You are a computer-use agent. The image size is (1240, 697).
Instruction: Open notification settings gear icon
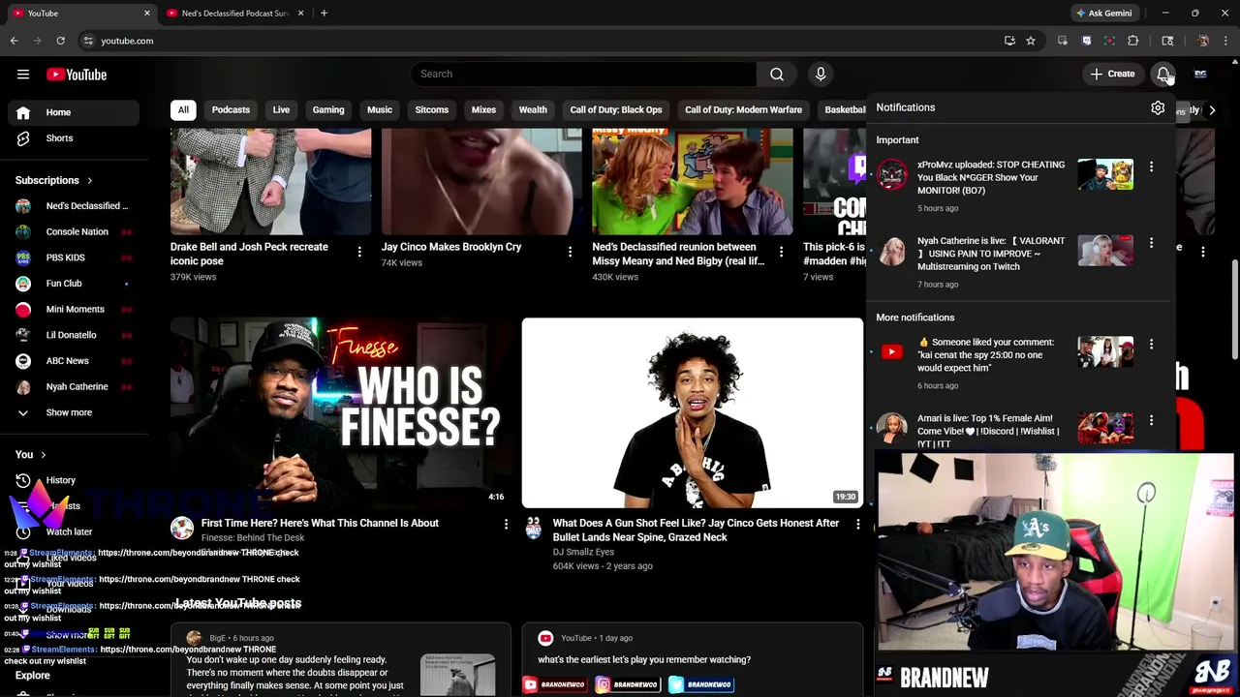coord(1158,107)
